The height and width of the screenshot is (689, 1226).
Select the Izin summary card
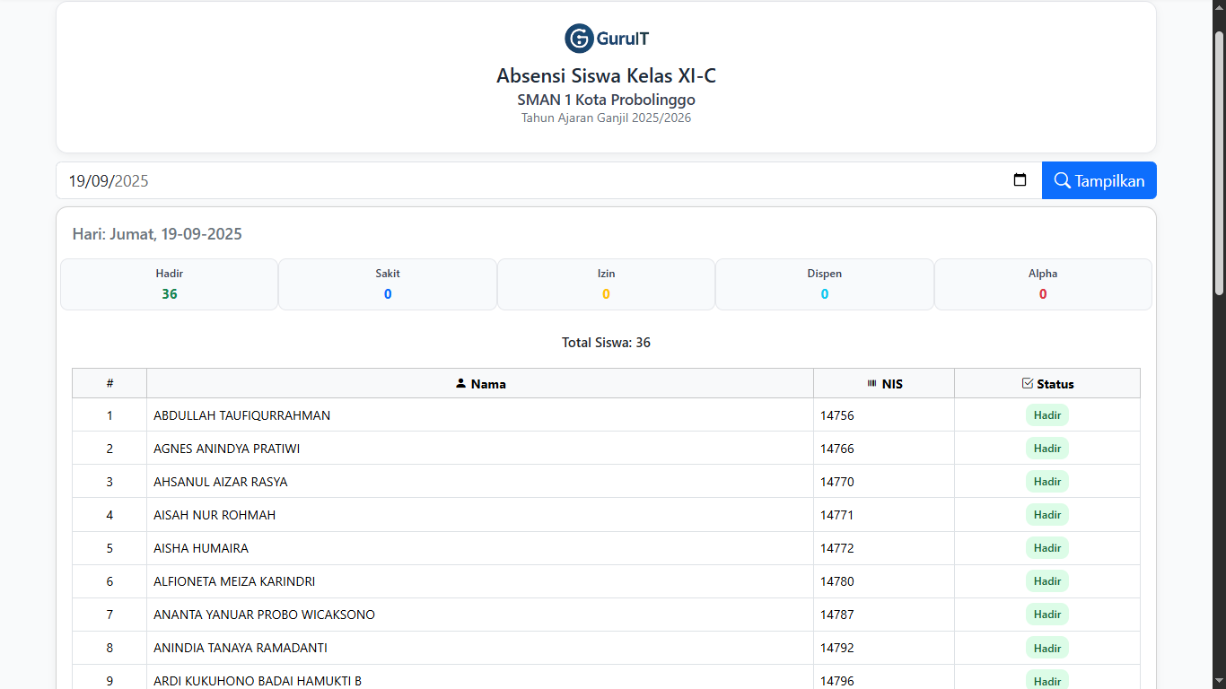click(606, 284)
